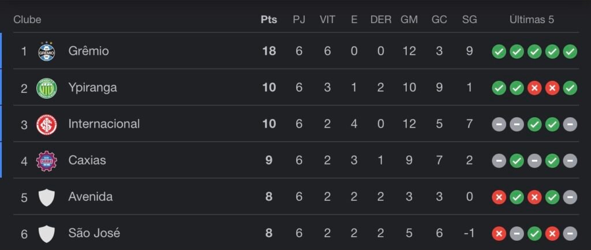Viewport: 591px width, 250px height.
Task: Open the Internacional team name link
Action: 104,124
